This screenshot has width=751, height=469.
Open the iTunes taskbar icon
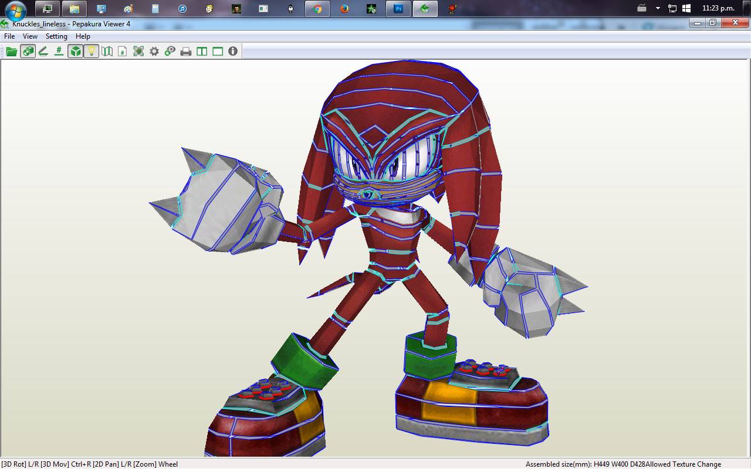tap(182, 9)
